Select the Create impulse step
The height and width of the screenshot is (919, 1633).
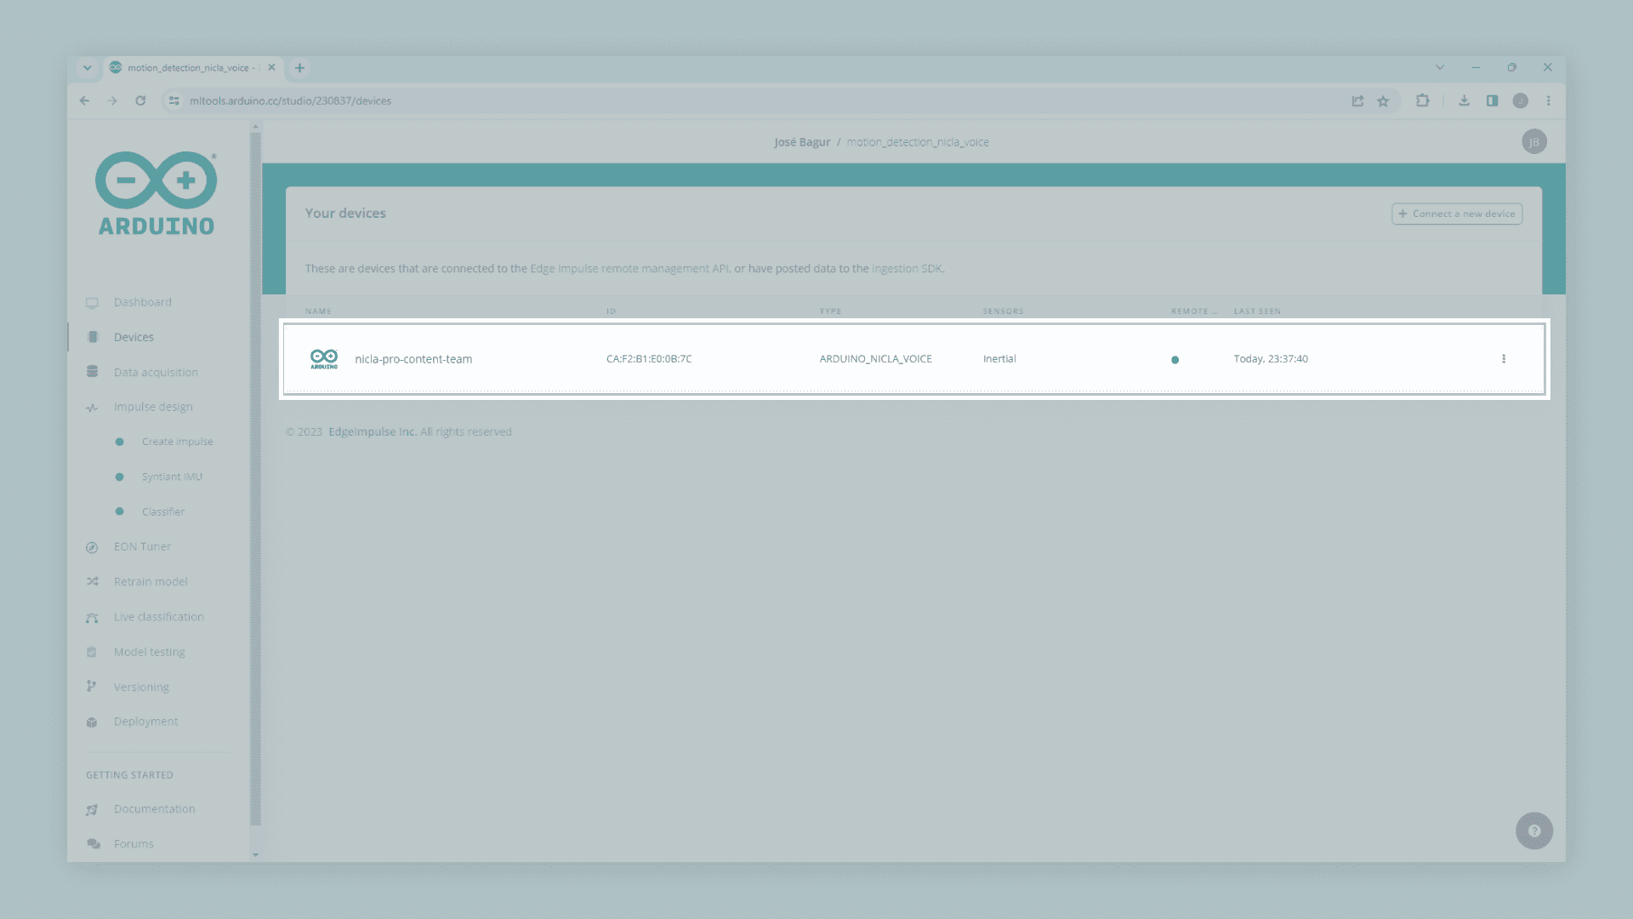[177, 442]
